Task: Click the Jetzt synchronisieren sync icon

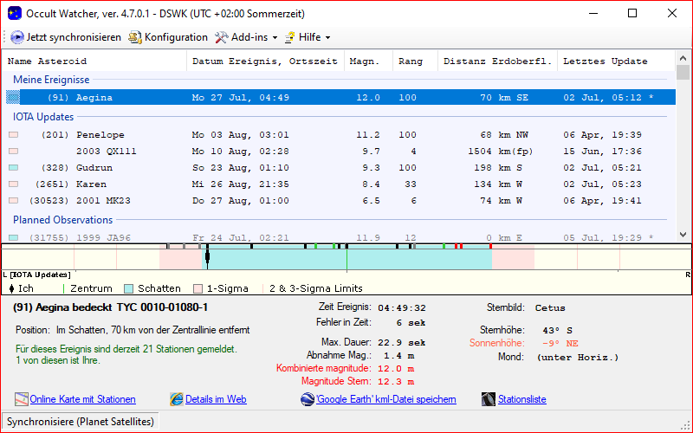Action: (x=17, y=37)
